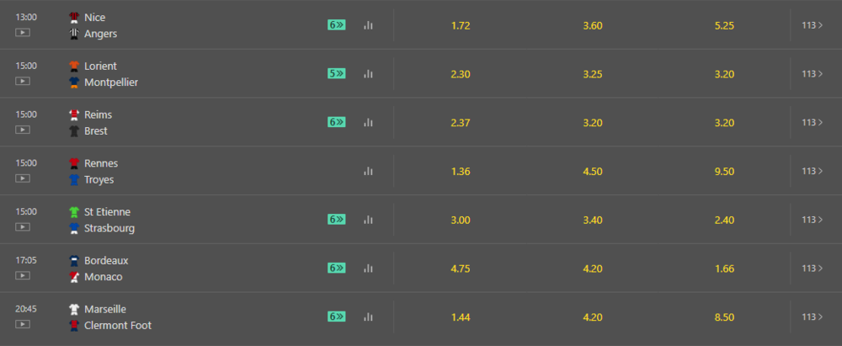Image resolution: width=842 pixels, height=346 pixels.
Task: Expand 113 more markets for Nice vs Angers
Action: (x=812, y=25)
